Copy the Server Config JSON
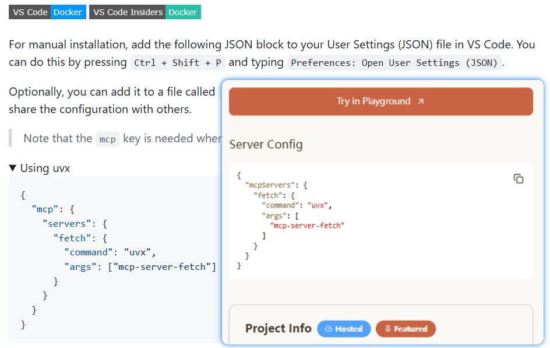The height and width of the screenshot is (348, 550). (x=518, y=178)
